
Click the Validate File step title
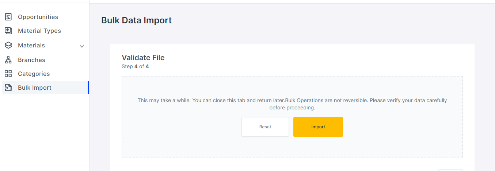(143, 58)
